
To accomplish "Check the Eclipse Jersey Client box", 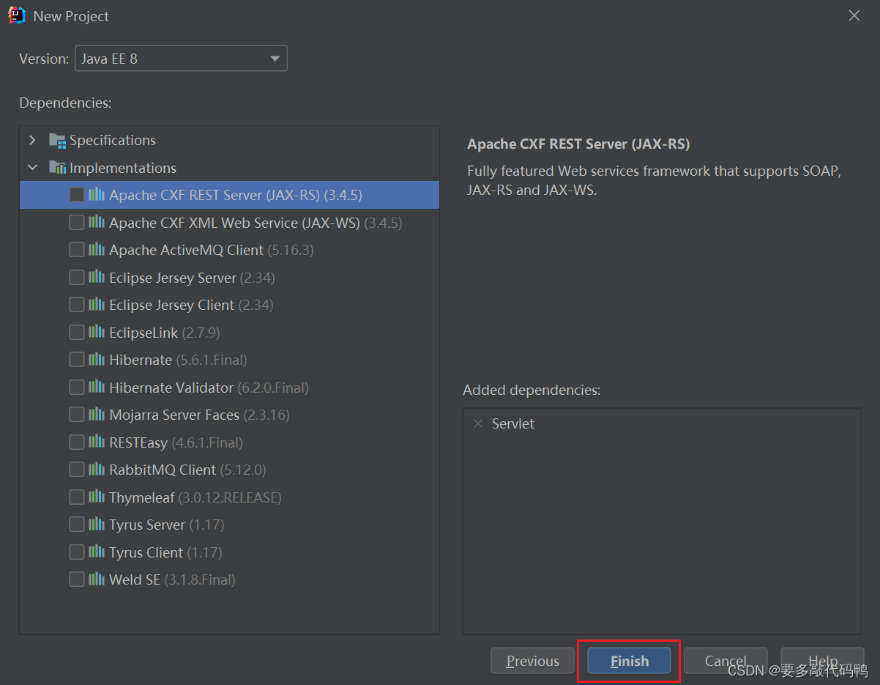I will point(77,305).
